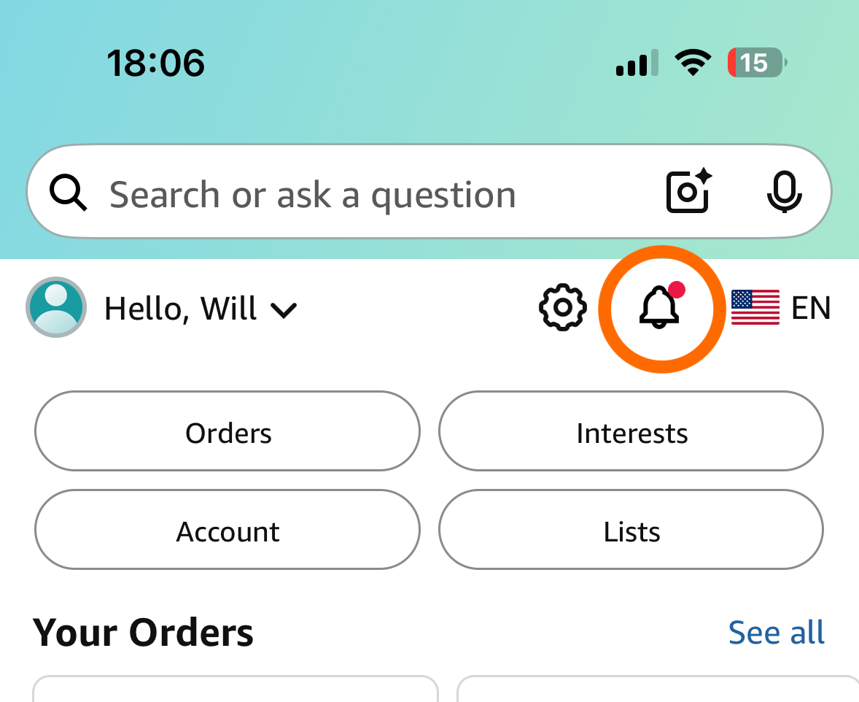
Task: Go to Account
Action: click(228, 530)
